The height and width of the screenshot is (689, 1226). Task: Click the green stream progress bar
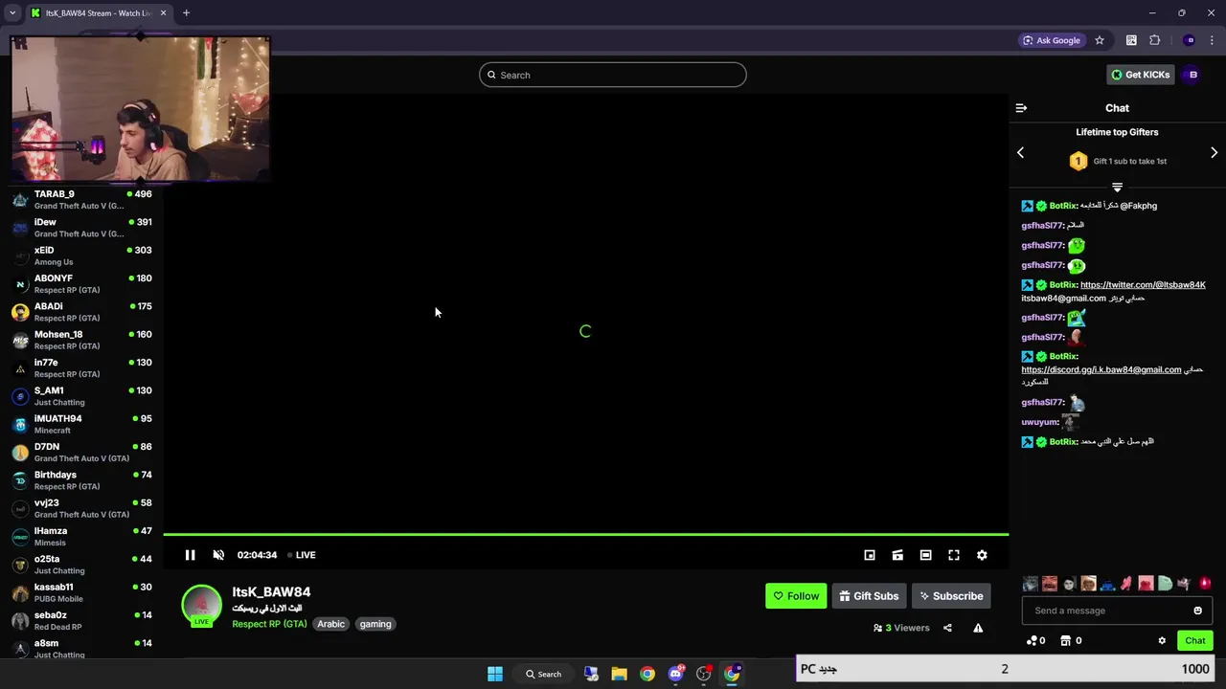point(586,534)
